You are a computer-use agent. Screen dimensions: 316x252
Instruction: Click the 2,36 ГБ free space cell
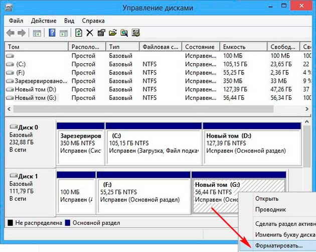[x=279, y=72]
